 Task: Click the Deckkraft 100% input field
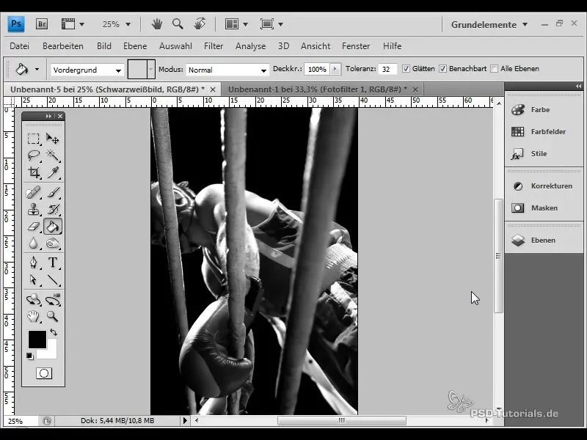click(x=317, y=69)
